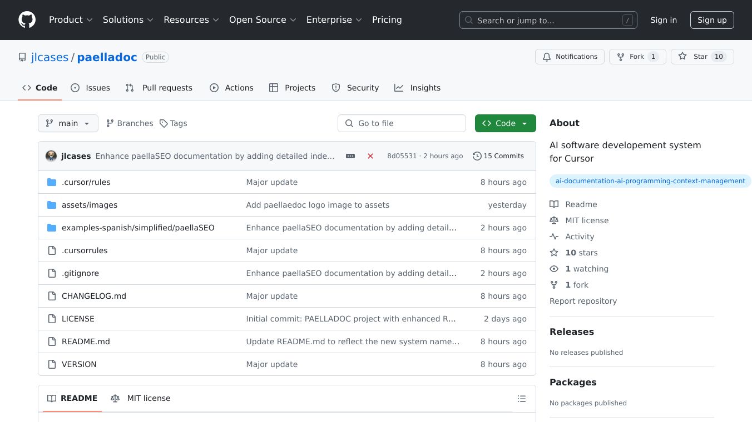Open the Pull requests tab
Screen dimensions: 752x422
(x=159, y=88)
